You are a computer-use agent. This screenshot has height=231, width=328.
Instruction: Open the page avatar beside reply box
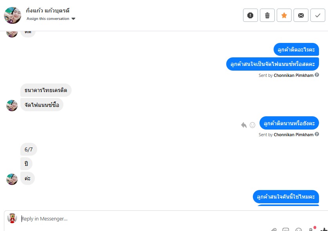(x=12, y=218)
